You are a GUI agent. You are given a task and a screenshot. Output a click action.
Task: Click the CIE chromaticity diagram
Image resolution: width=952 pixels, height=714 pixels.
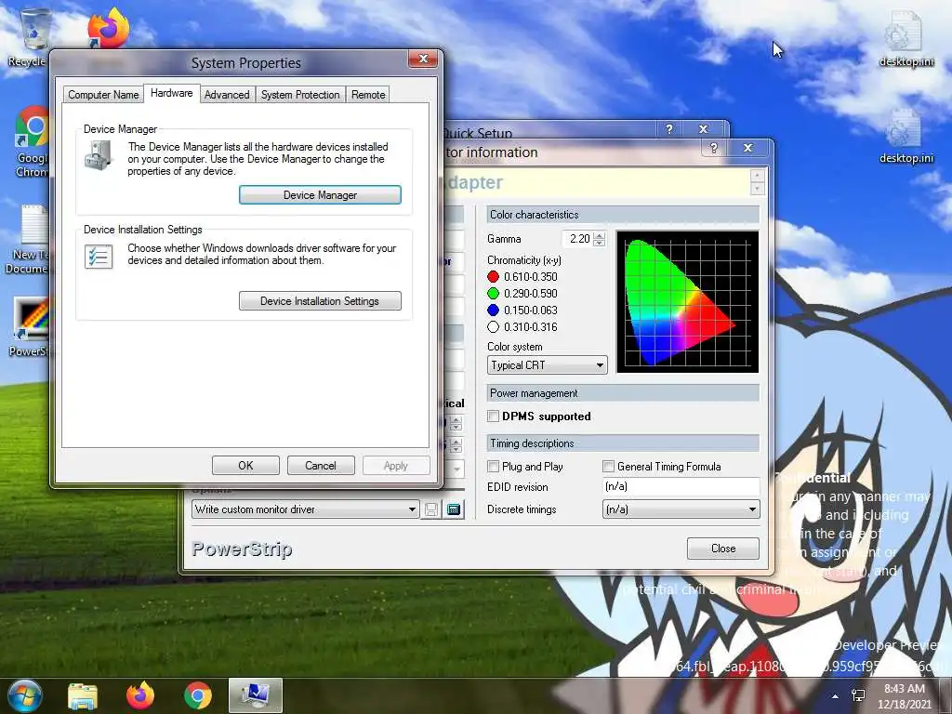(x=687, y=302)
